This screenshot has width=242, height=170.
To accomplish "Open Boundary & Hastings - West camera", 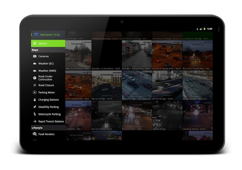I will [x=197, y=36].
